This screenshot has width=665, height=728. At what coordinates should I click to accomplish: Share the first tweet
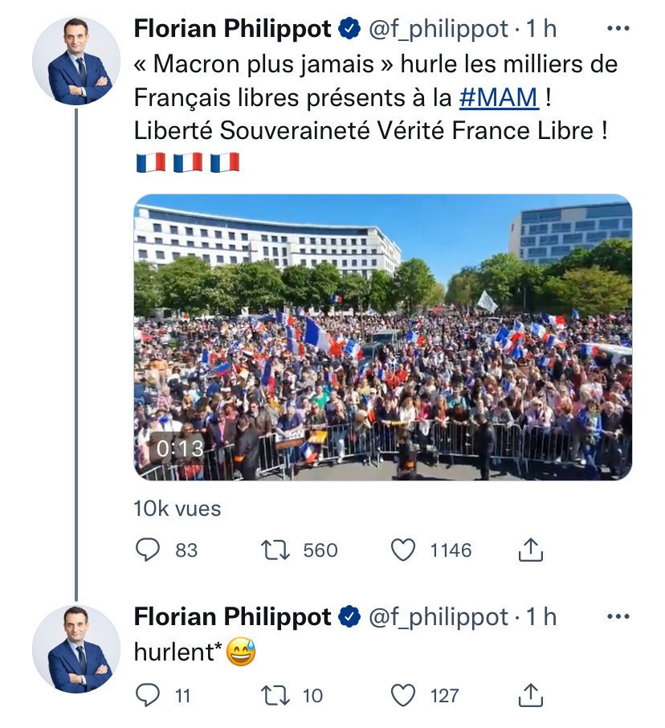coord(531,550)
